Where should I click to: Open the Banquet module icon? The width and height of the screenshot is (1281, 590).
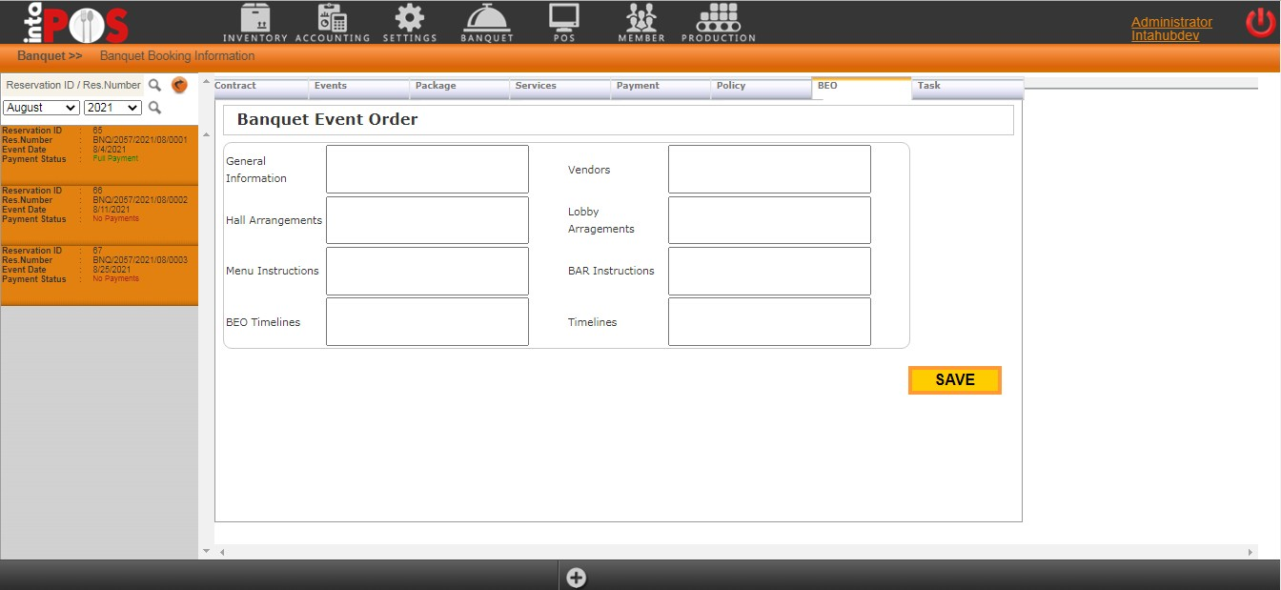[487, 19]
